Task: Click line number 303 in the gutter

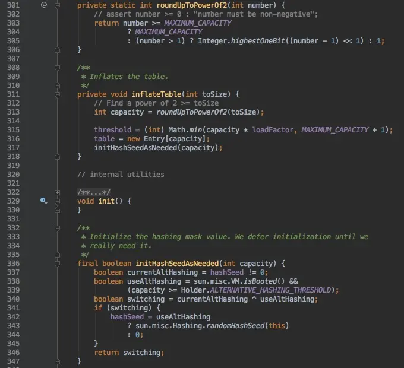Action: [x=14, y=23]
